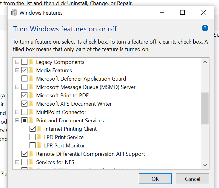219x188 pixels.
Task: Select the LPR Port Monitor label
Action: pos(64,146)
